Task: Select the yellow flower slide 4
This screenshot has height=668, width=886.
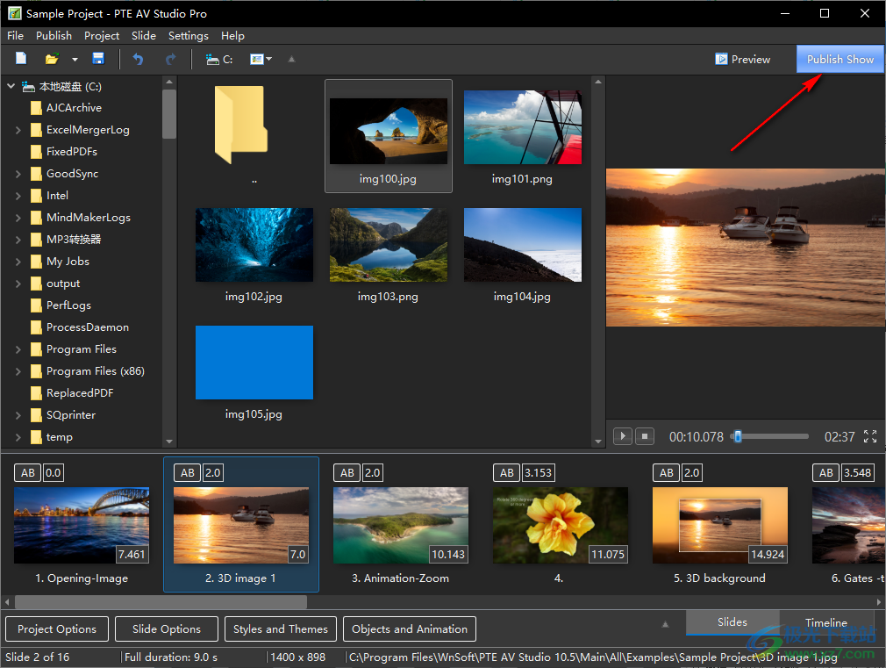Action: [x=561, y=526]
